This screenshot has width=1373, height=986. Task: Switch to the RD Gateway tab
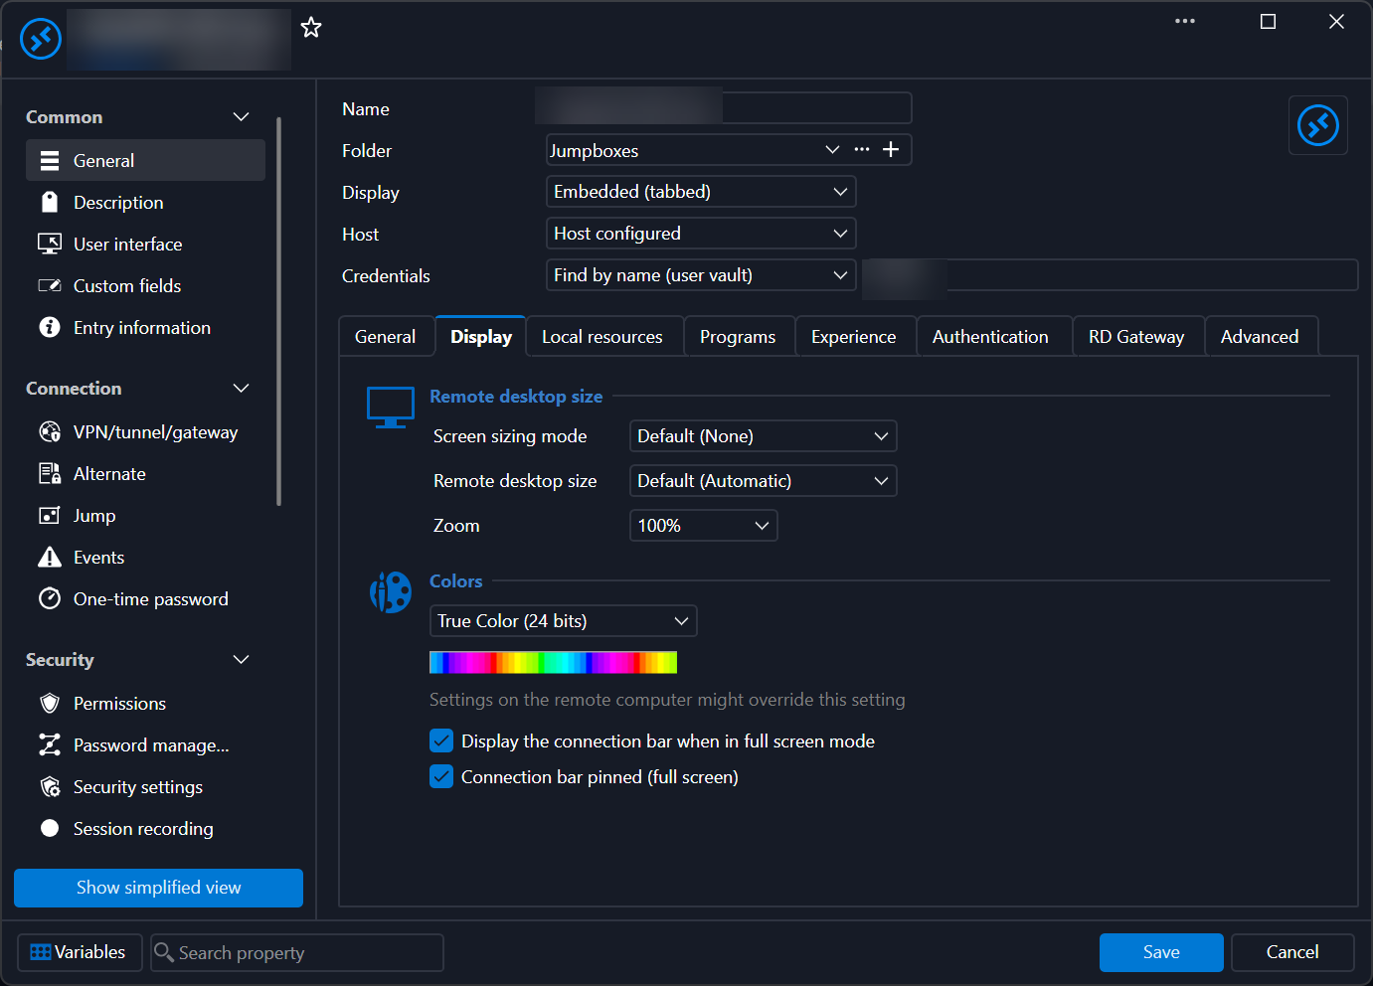pos(1136,337)
